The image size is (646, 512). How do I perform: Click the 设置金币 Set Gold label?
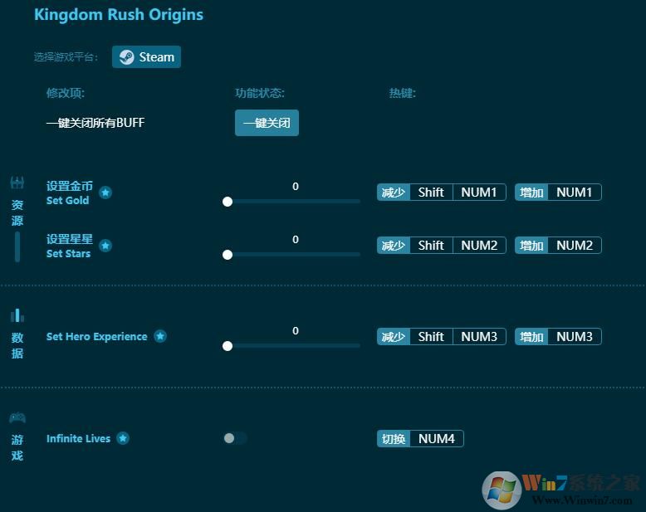(70, 193)
